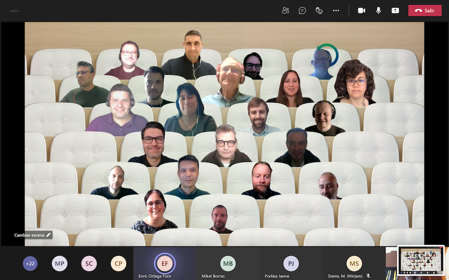449x280 pixels.
Task: Toggle the microphone mute
Action: click(378, 10)
